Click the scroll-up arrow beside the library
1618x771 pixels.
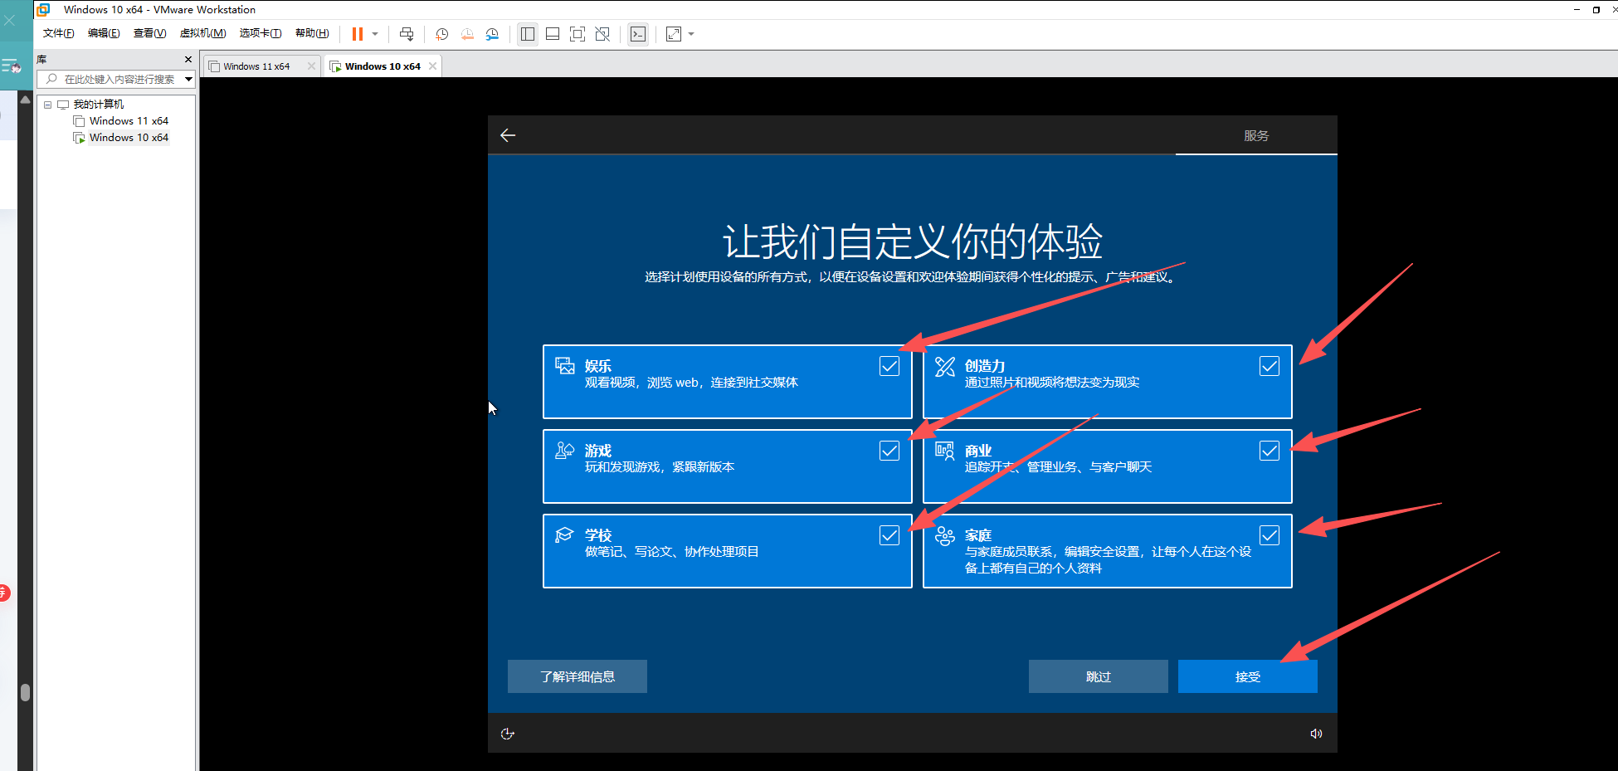click(x=25, y=100)
